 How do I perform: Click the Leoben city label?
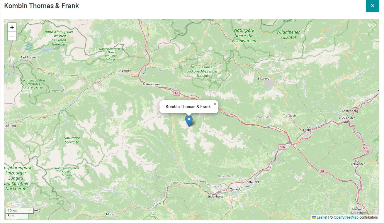308,129
